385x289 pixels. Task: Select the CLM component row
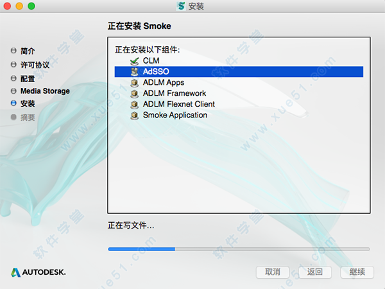[x=239, y=61]
